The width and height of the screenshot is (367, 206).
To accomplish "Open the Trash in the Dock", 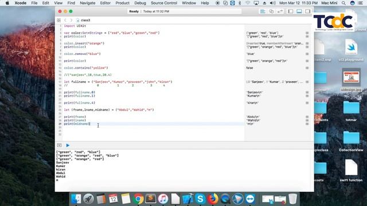I will (292, 199).
